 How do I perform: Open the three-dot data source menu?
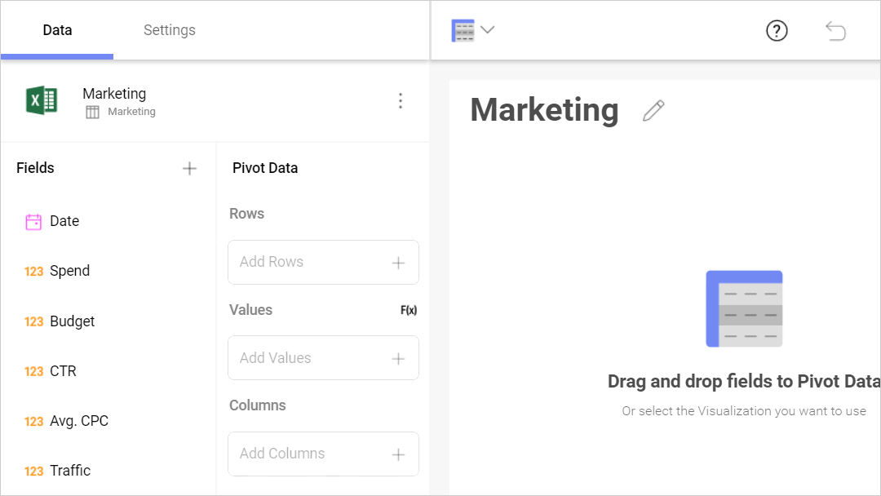(x=400, y=100)
